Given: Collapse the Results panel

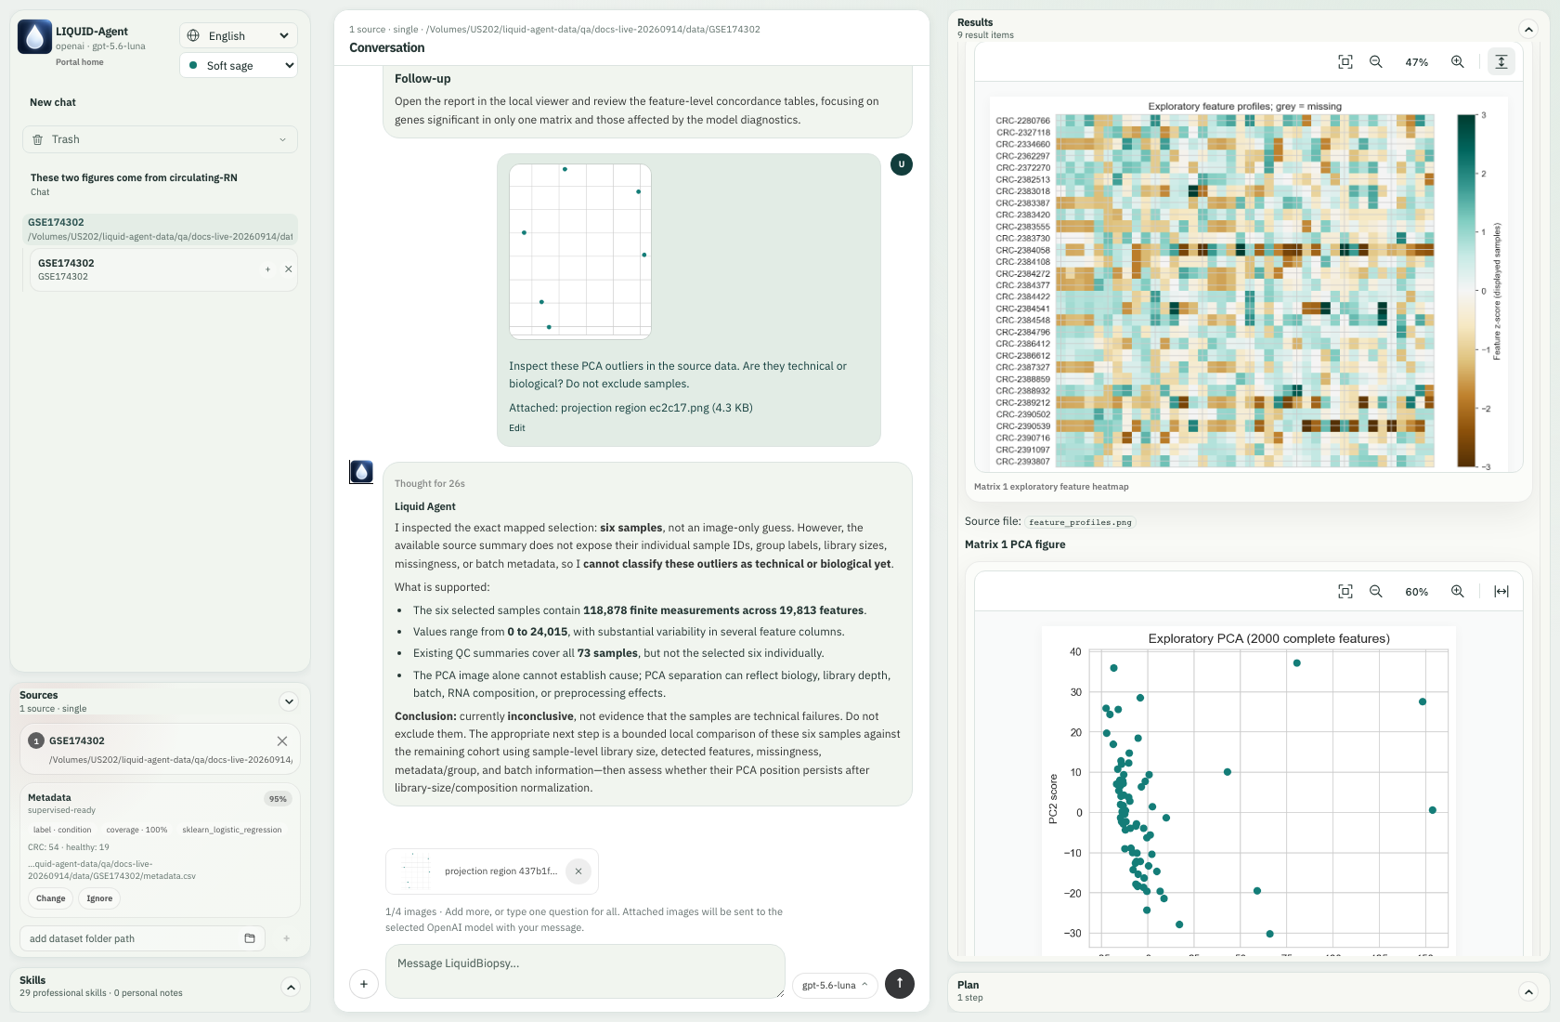Looking at the screenshot, I should pos(1528,29).
